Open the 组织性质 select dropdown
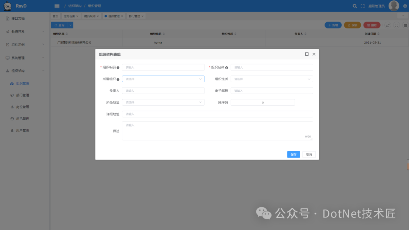This screenshot has height=230, width=409. pyautogui.click(x=272, y=79)
